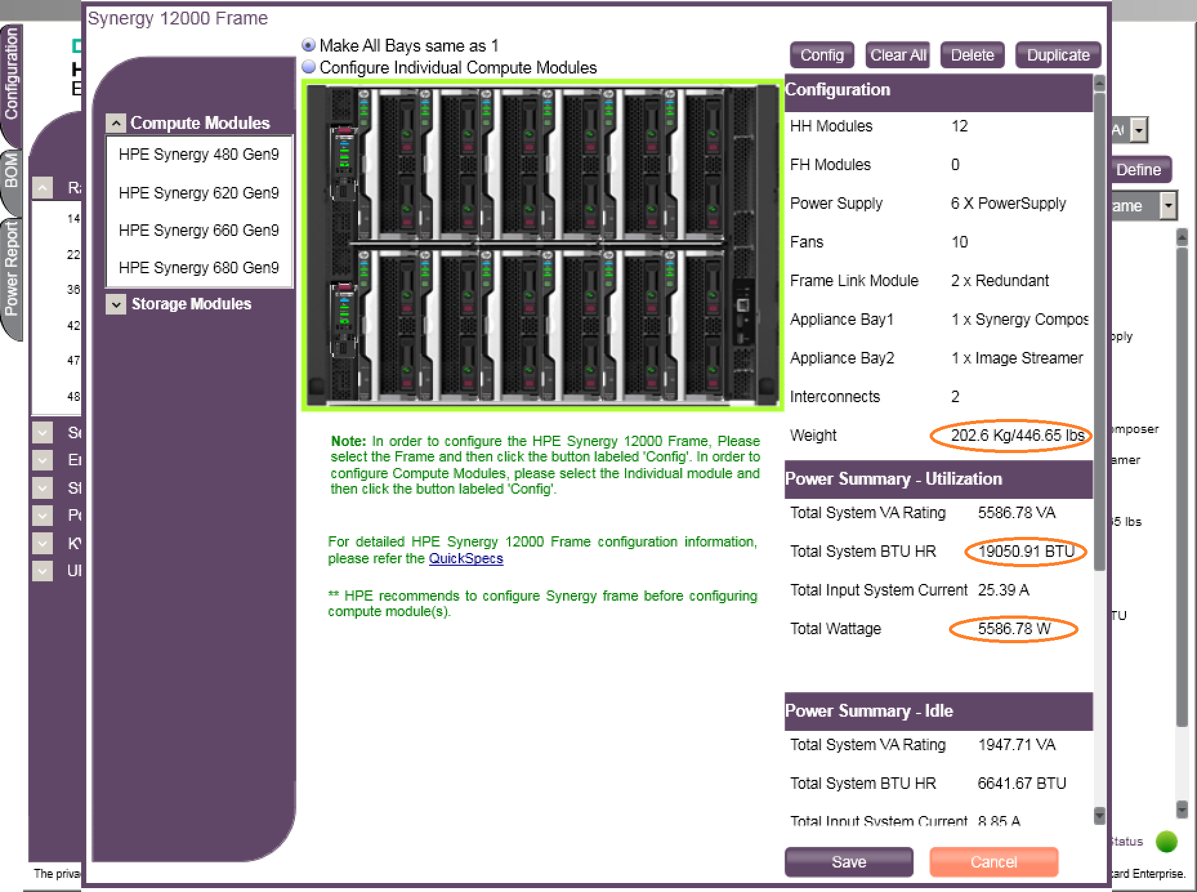Open the dropdown arrow below the Define button
1197x892 pixels.
tap(1168, 206)
